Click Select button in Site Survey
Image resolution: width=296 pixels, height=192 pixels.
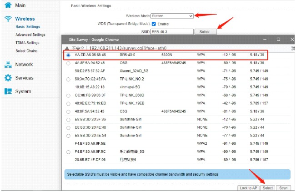click(x=268, y=188)
